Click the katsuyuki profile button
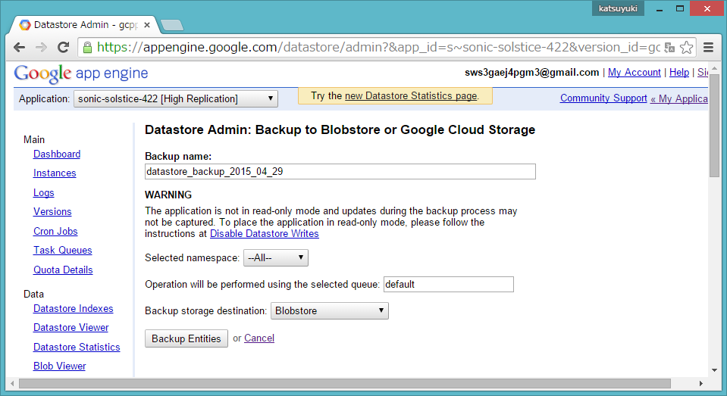Viewport: 727px width, 396px height. [x=618, y=8]
